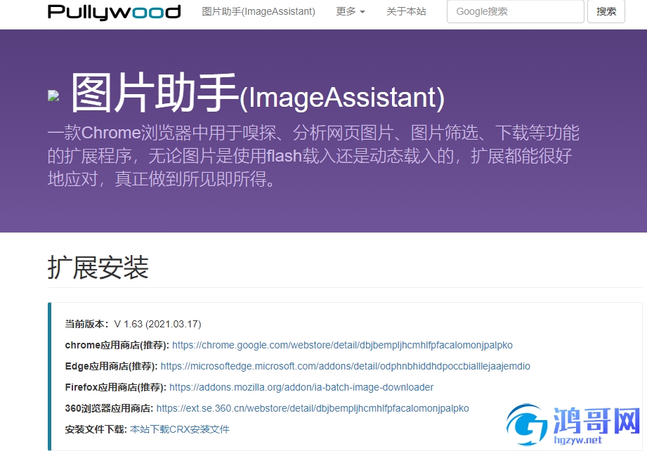
Task: Open the 关于本站 page
Action: 406,11
